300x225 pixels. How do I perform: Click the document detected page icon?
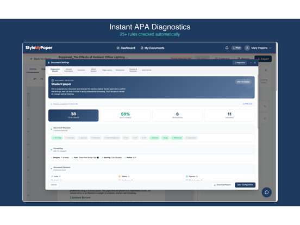point(53,80)
